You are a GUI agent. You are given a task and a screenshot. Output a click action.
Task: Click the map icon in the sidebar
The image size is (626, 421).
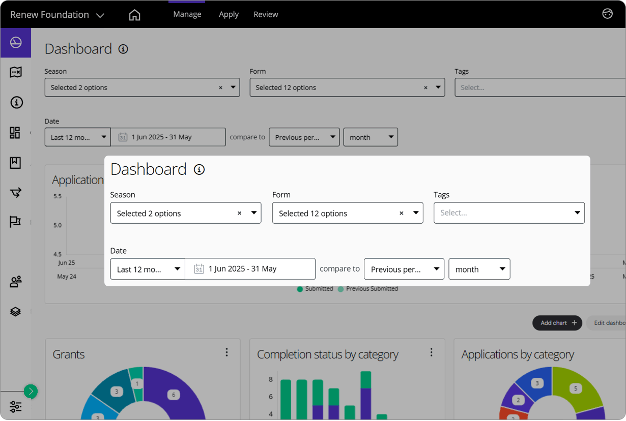point(16,72)
